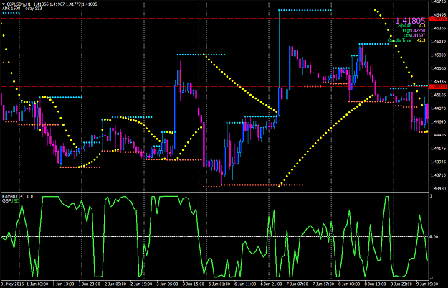Click the High 1.42250 label
The height and width of the screenshot is (288, 448).
[x=414, y=30]
